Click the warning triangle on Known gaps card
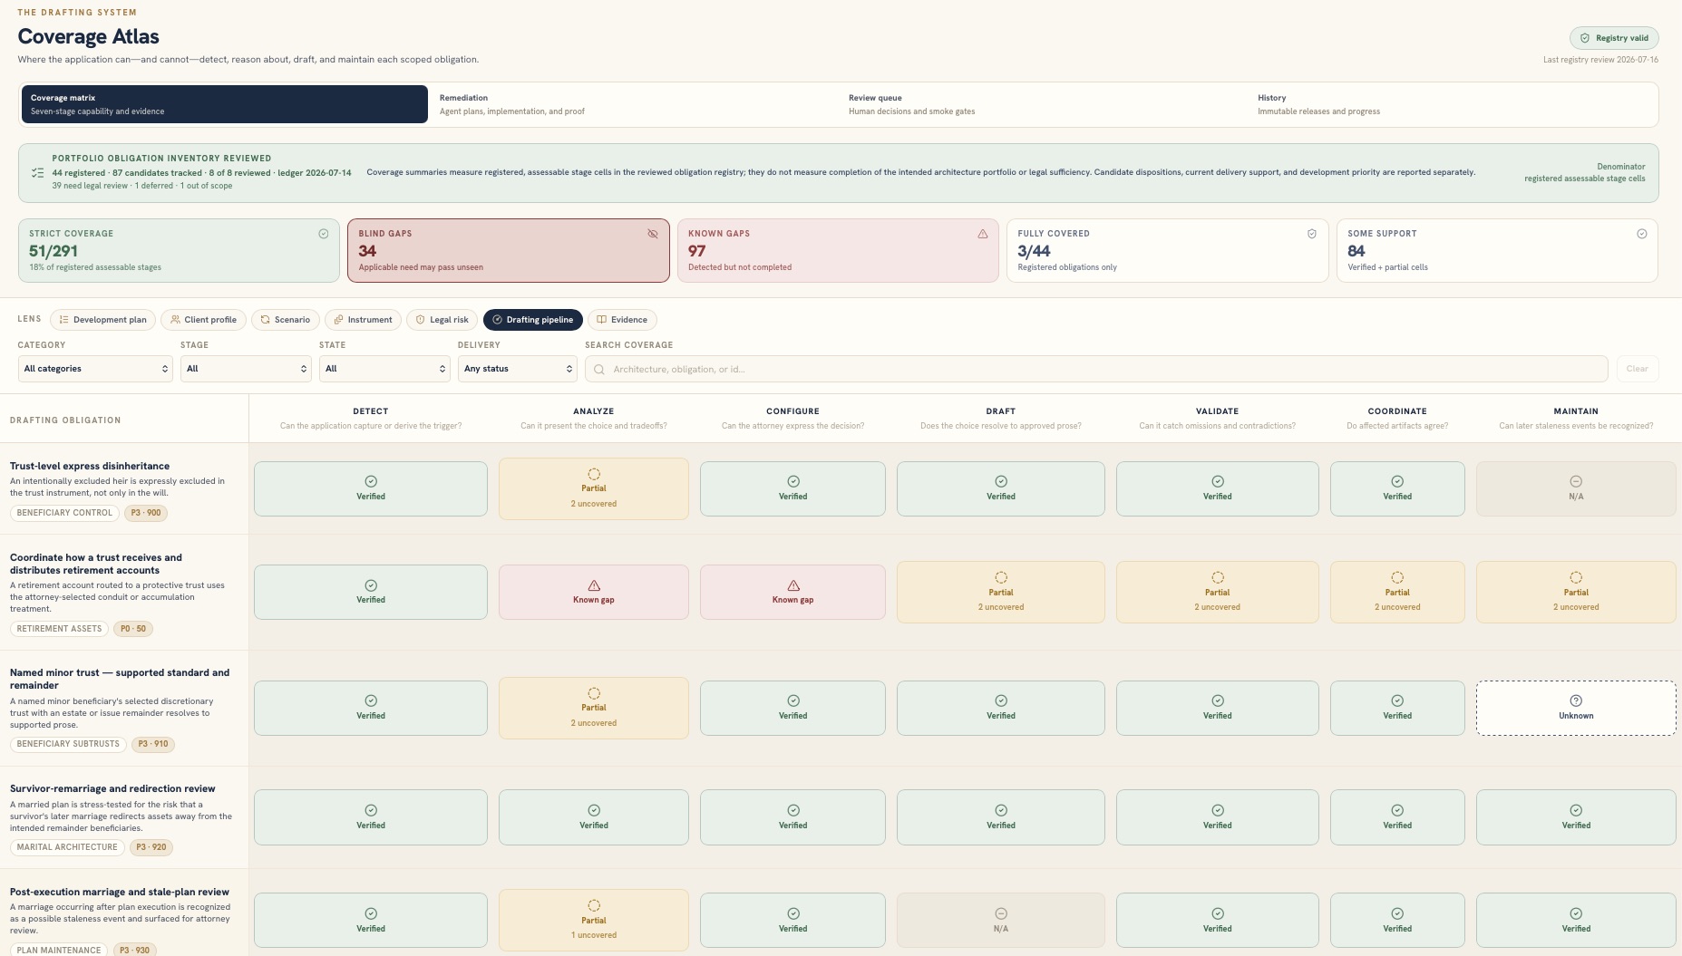 pyautogui.click(x=982, y=234)
